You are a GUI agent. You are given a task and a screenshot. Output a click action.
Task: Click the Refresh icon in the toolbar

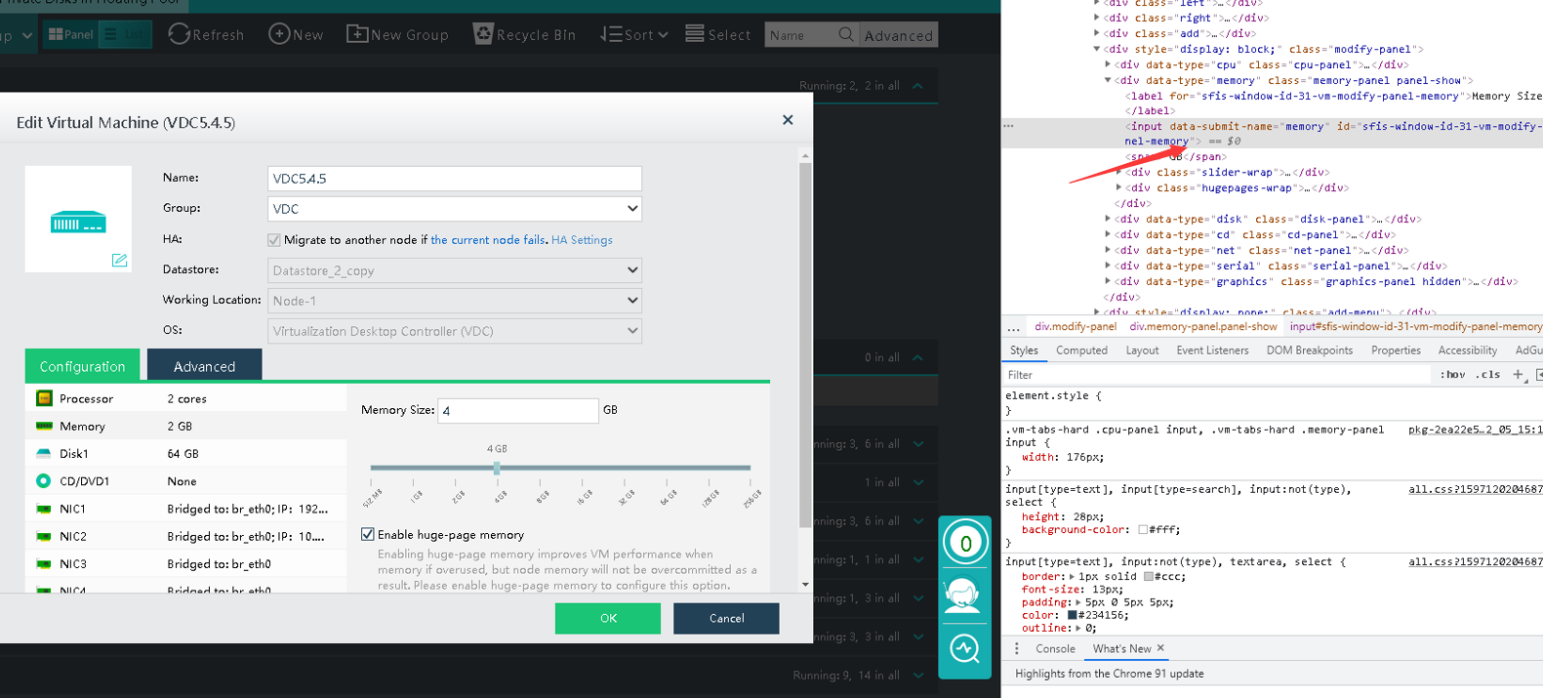[x=179, y=34]
